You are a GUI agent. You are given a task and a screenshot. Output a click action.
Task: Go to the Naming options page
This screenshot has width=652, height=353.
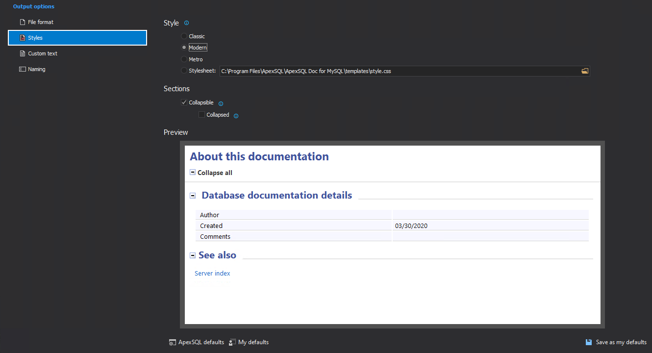point(77,69)
